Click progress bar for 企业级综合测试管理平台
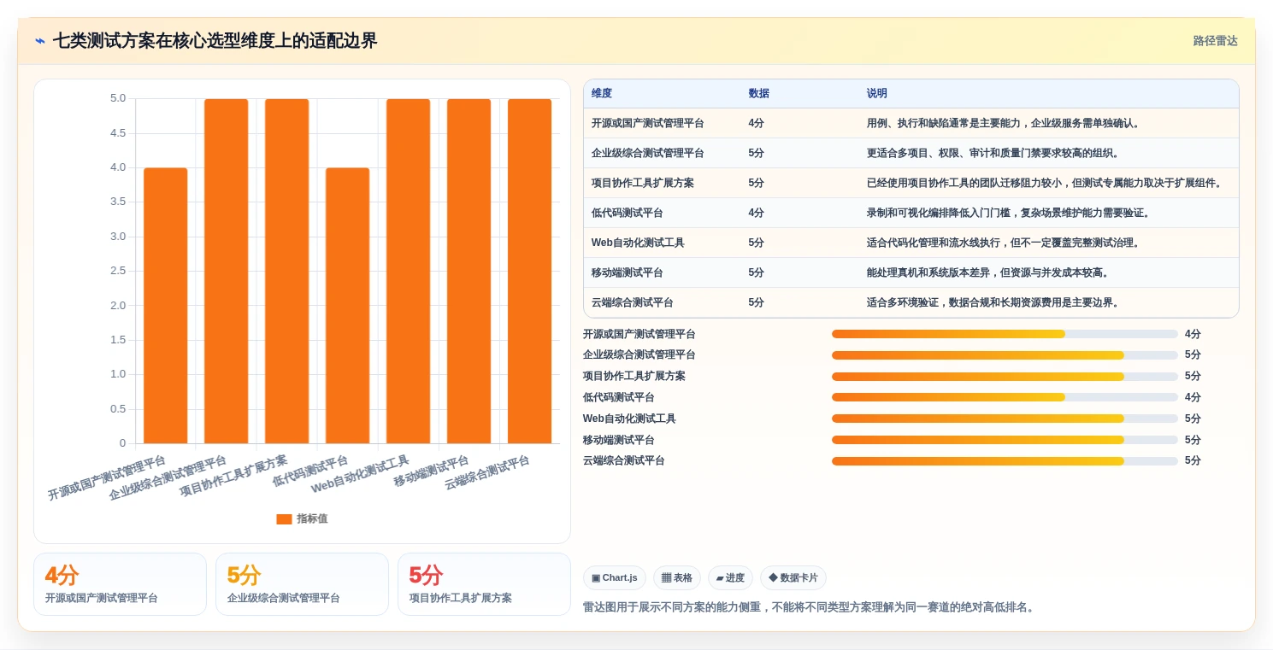The image size is (1273, 650). (1005, 355)
